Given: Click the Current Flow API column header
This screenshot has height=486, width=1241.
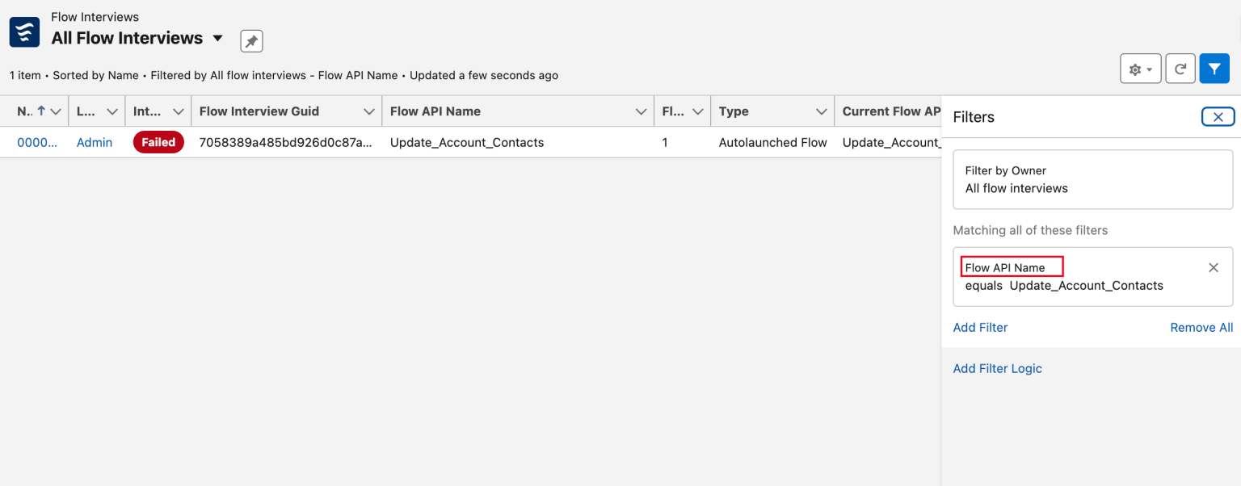Looking at the screenshot, I should 891,111.
